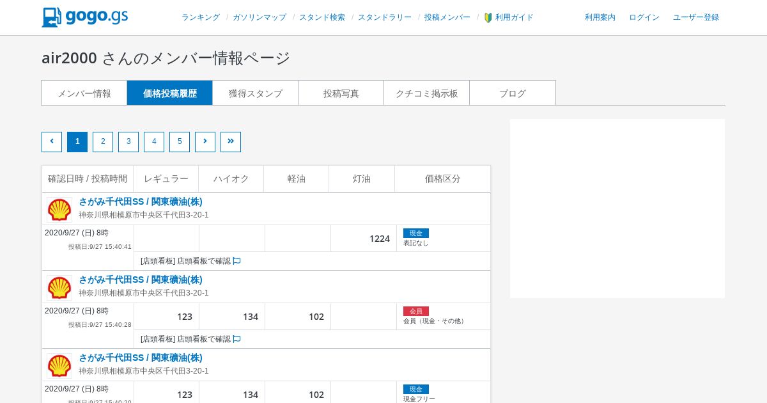The height and width of the screenshot is (403, 767).
Task: Click the 灯油 column header
Action: click(362, 179)
